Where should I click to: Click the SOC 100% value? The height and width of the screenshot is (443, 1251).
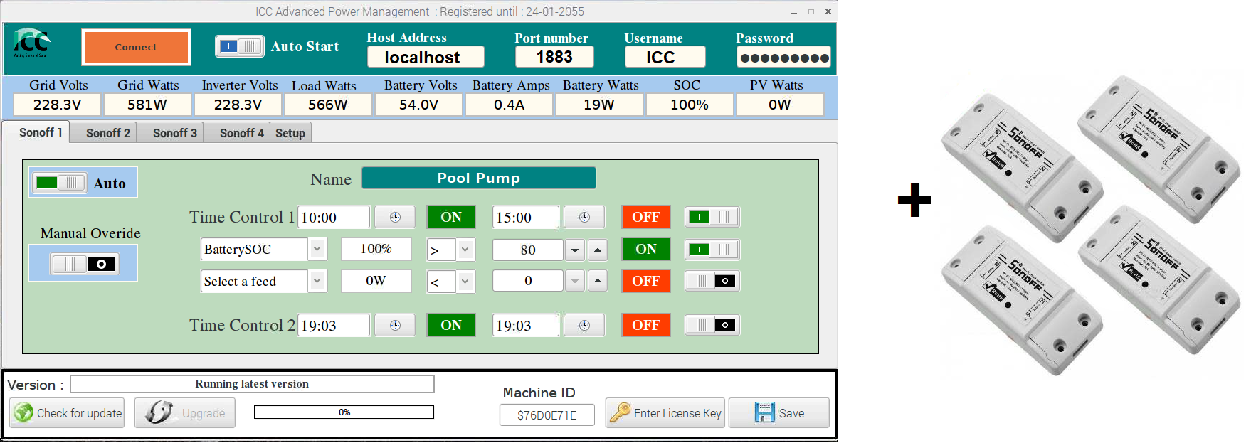point(690,105)
